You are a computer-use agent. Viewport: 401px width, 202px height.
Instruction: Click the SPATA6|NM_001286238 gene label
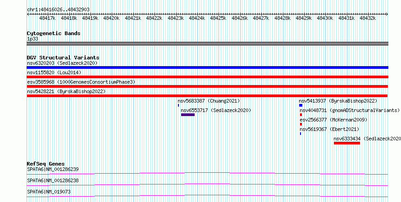(x=53, y=180)
